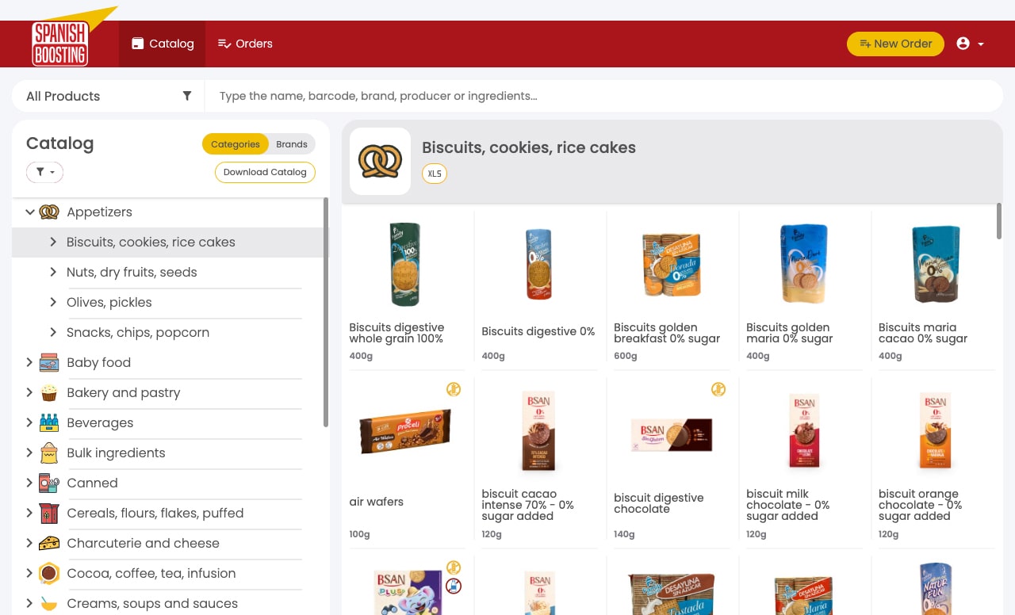Collapse the Appetizers tree node
Screen dimensions: 1015x615
click(x=30, y=212)
